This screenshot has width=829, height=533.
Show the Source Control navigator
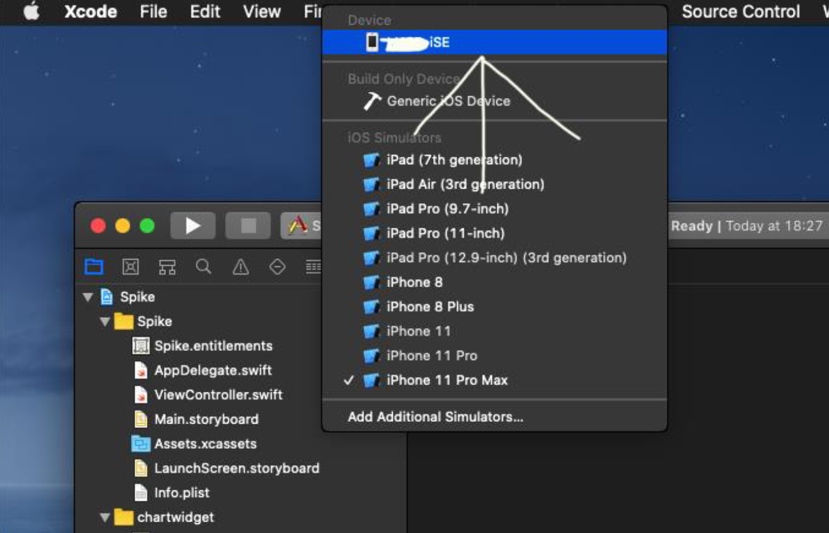(x=130, y=267)
